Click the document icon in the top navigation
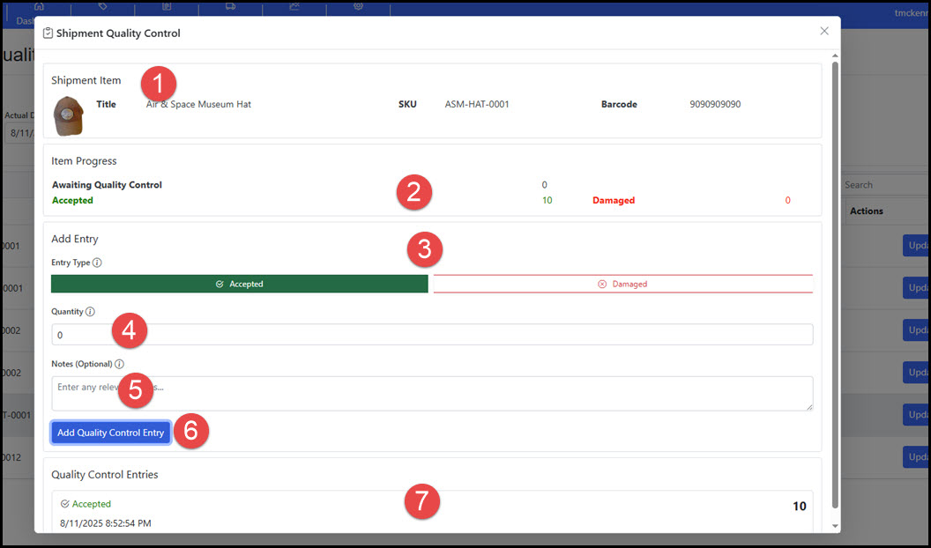This screenshot has width=931, height=548. coord(167,6)
